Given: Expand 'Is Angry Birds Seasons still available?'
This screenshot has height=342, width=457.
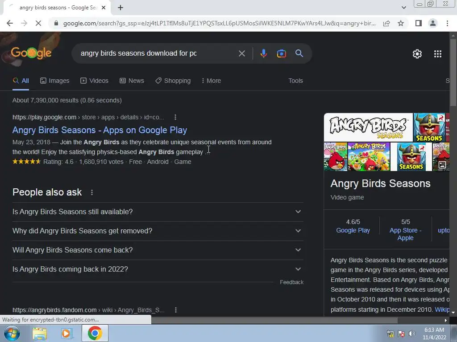Looking at the screenshot, I should (x=158, y=212).
